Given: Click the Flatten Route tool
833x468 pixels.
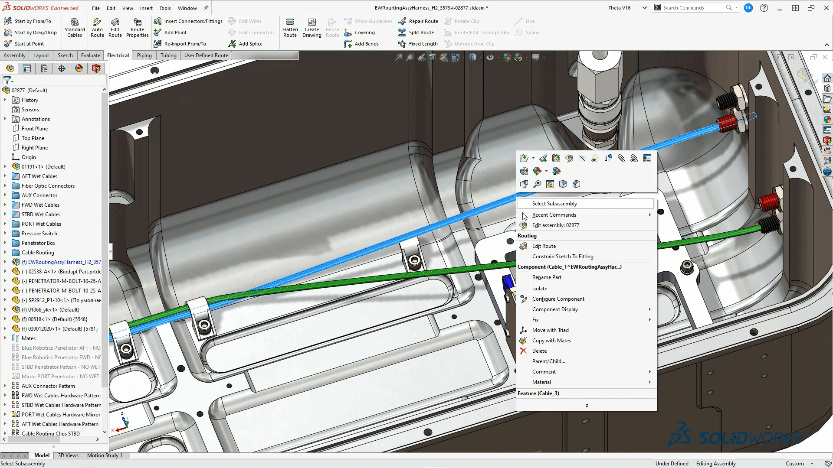Looking at the screenshot, I should tap(290, 28).
